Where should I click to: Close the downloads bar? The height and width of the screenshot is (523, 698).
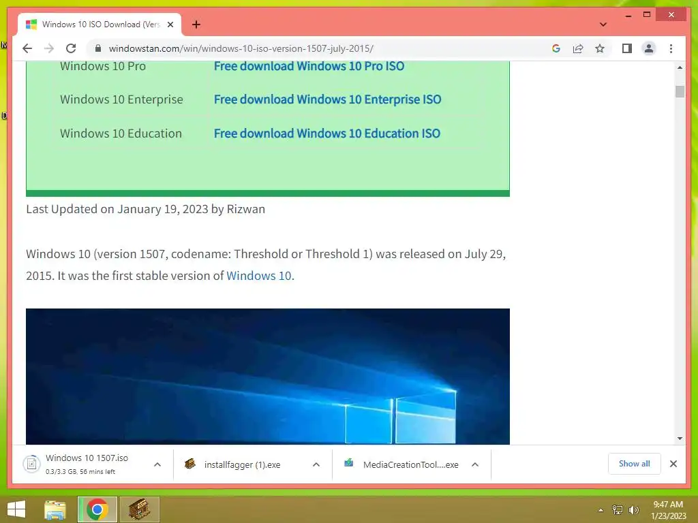[x=673, y=464]
